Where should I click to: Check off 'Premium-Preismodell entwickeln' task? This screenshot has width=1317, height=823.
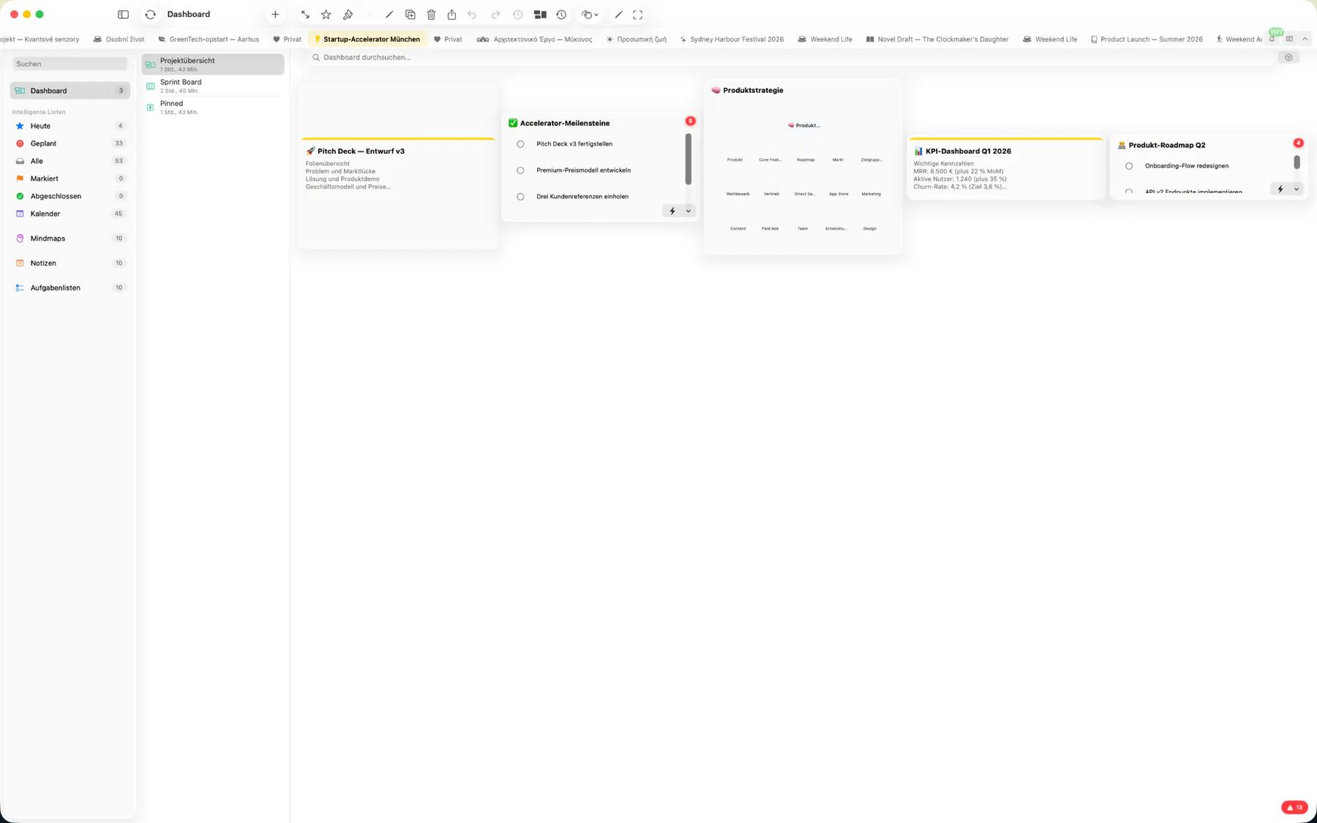pos(520,170)
